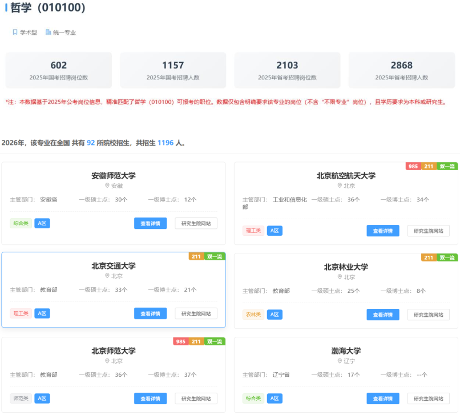Open 研究生院网站 for 渤海大学
Viewport: 460px width, 419px height.
(x=428, y=398)
